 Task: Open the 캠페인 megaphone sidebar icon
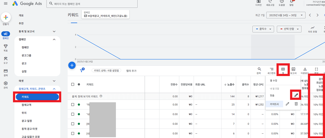point(6,34)
